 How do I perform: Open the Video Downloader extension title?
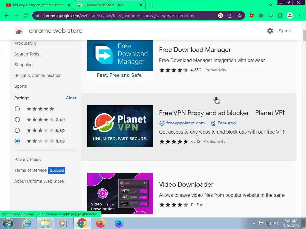186,184
